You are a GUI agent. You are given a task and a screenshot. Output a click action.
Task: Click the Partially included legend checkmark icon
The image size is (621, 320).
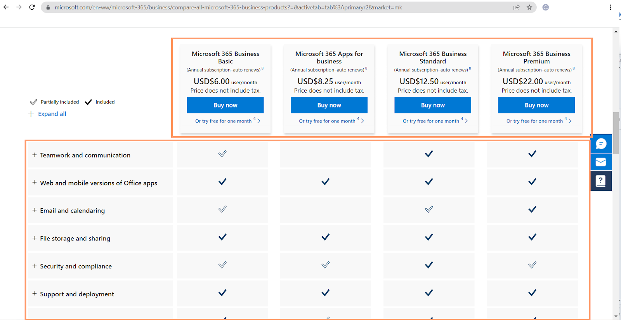[x=34, y=102]
